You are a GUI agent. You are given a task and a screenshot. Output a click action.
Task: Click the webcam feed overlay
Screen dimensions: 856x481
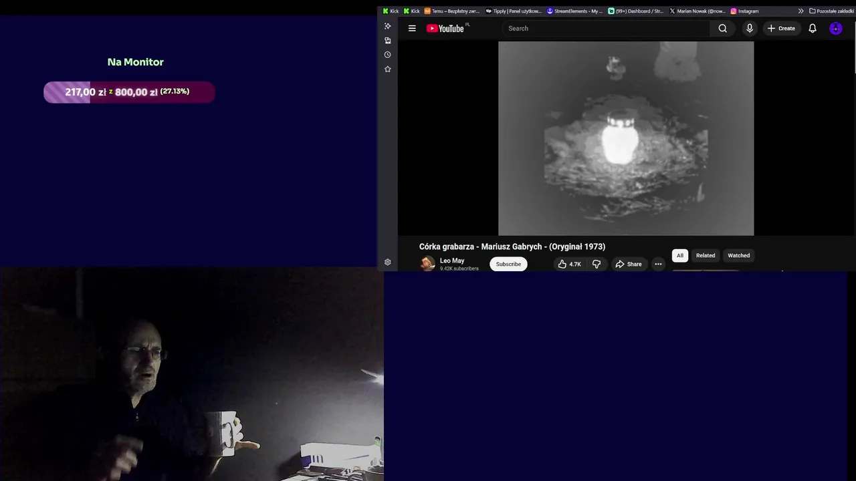click(192, 374)
